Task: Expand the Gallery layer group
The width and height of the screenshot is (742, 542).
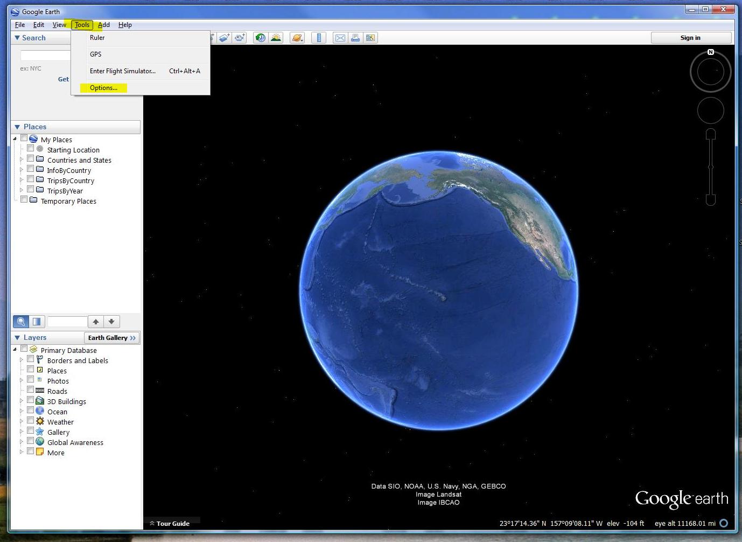Action: pyautogui.click(x=22, y=432)
